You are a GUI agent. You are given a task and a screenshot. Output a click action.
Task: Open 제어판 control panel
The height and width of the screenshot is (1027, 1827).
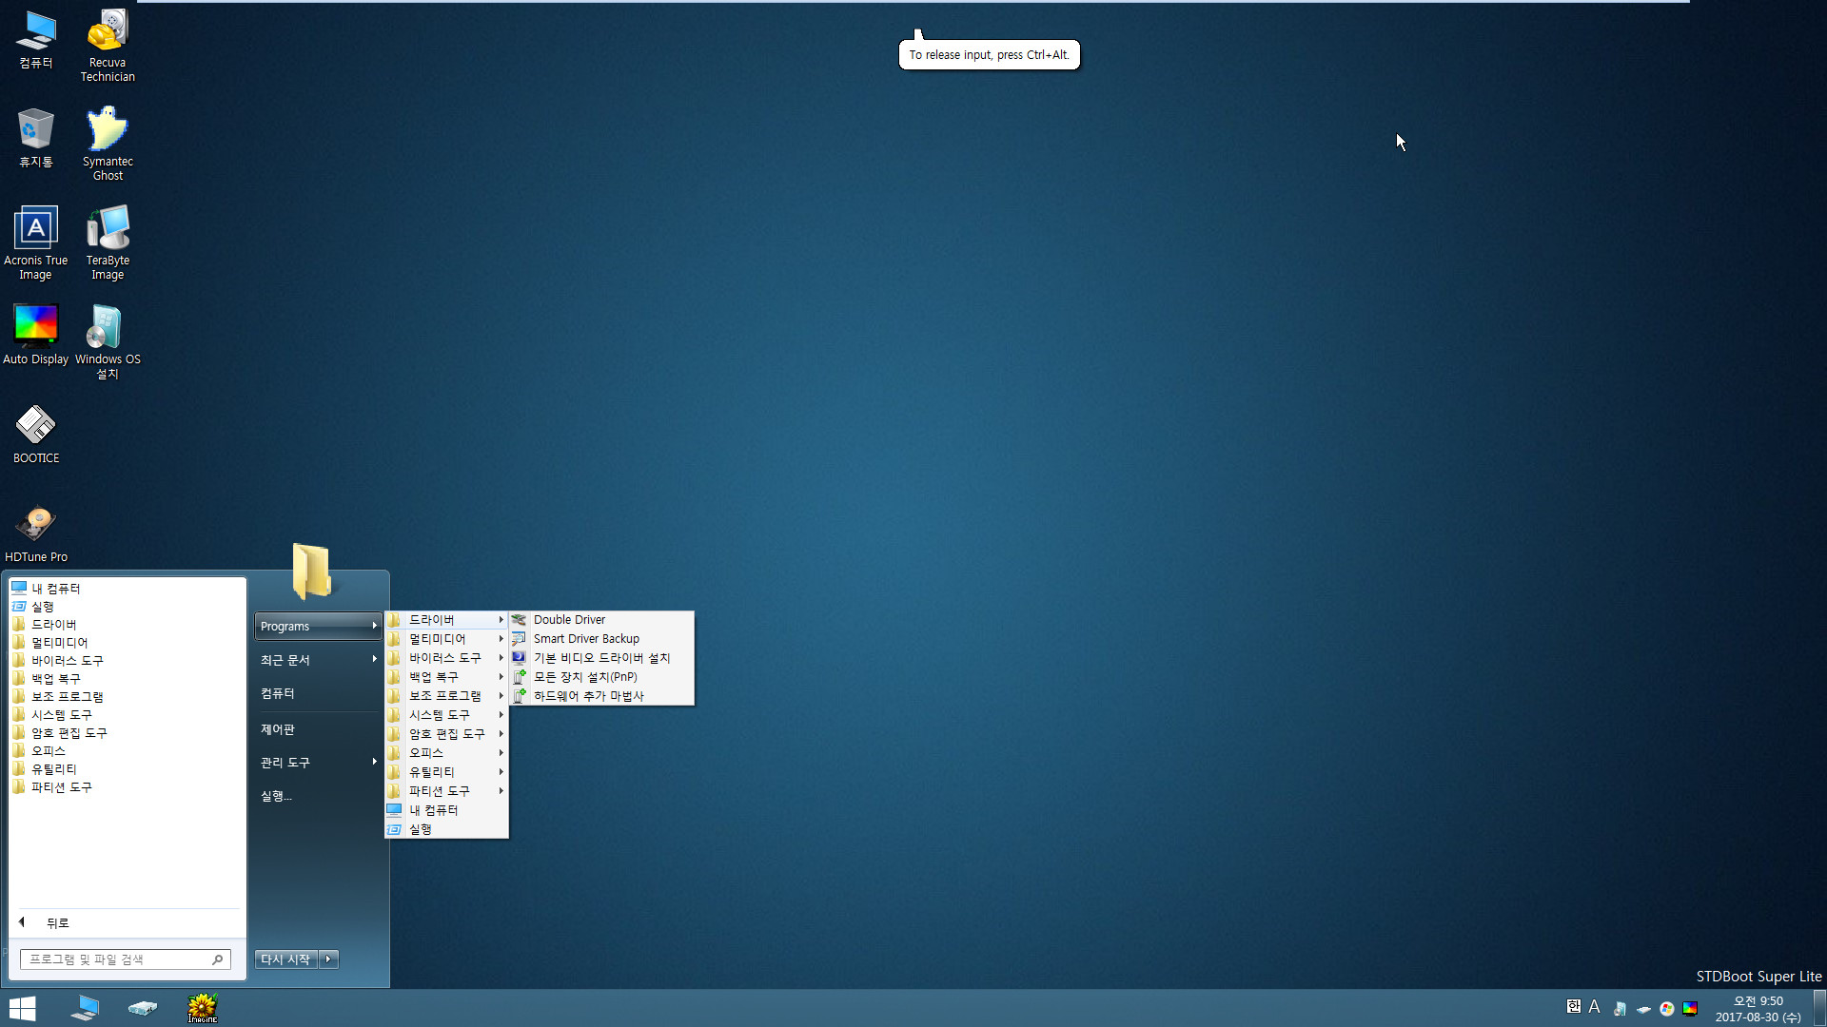click(x=318, y=729)
